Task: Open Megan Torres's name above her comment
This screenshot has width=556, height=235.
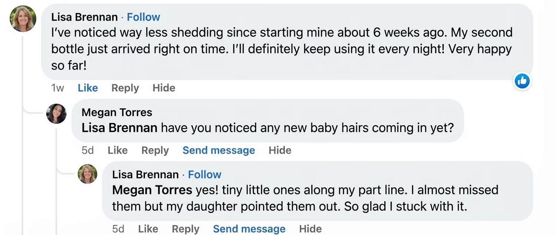Action: (117, 112)
